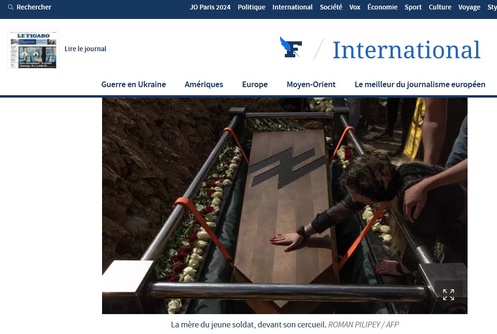Image resolution: width=497 pixels, height=334 pixels.
Task: Click the Le Figaro F feather logo
Action: coord(291,47)
